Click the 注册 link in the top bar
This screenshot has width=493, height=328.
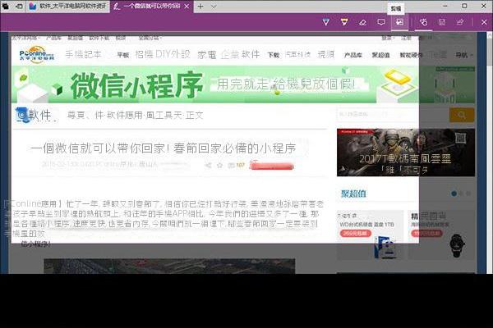(406, 38)
